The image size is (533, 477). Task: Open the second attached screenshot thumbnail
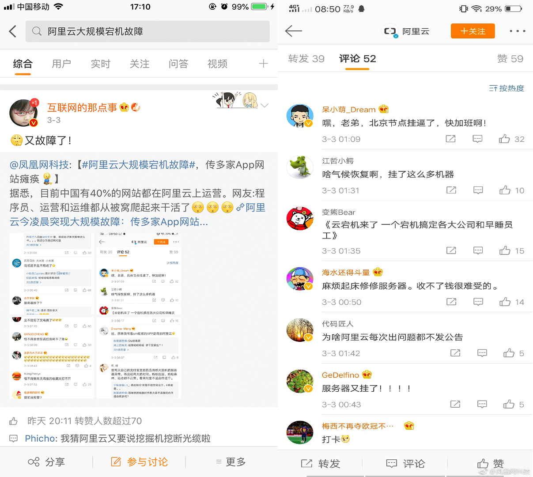(x=139, y=274)
